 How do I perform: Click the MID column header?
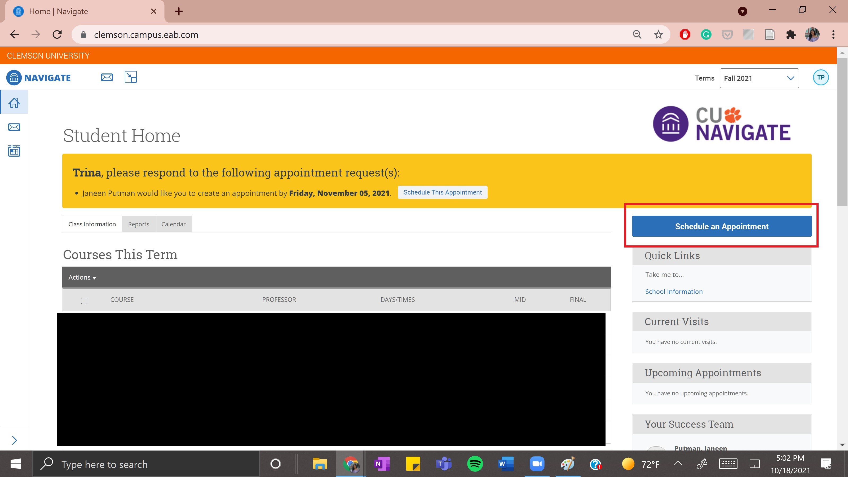pos(520,299)
